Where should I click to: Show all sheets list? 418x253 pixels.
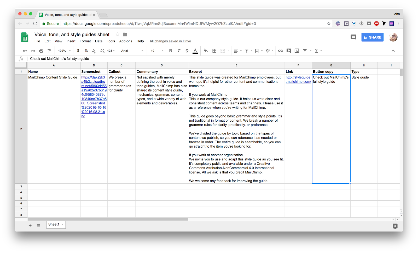38,226
